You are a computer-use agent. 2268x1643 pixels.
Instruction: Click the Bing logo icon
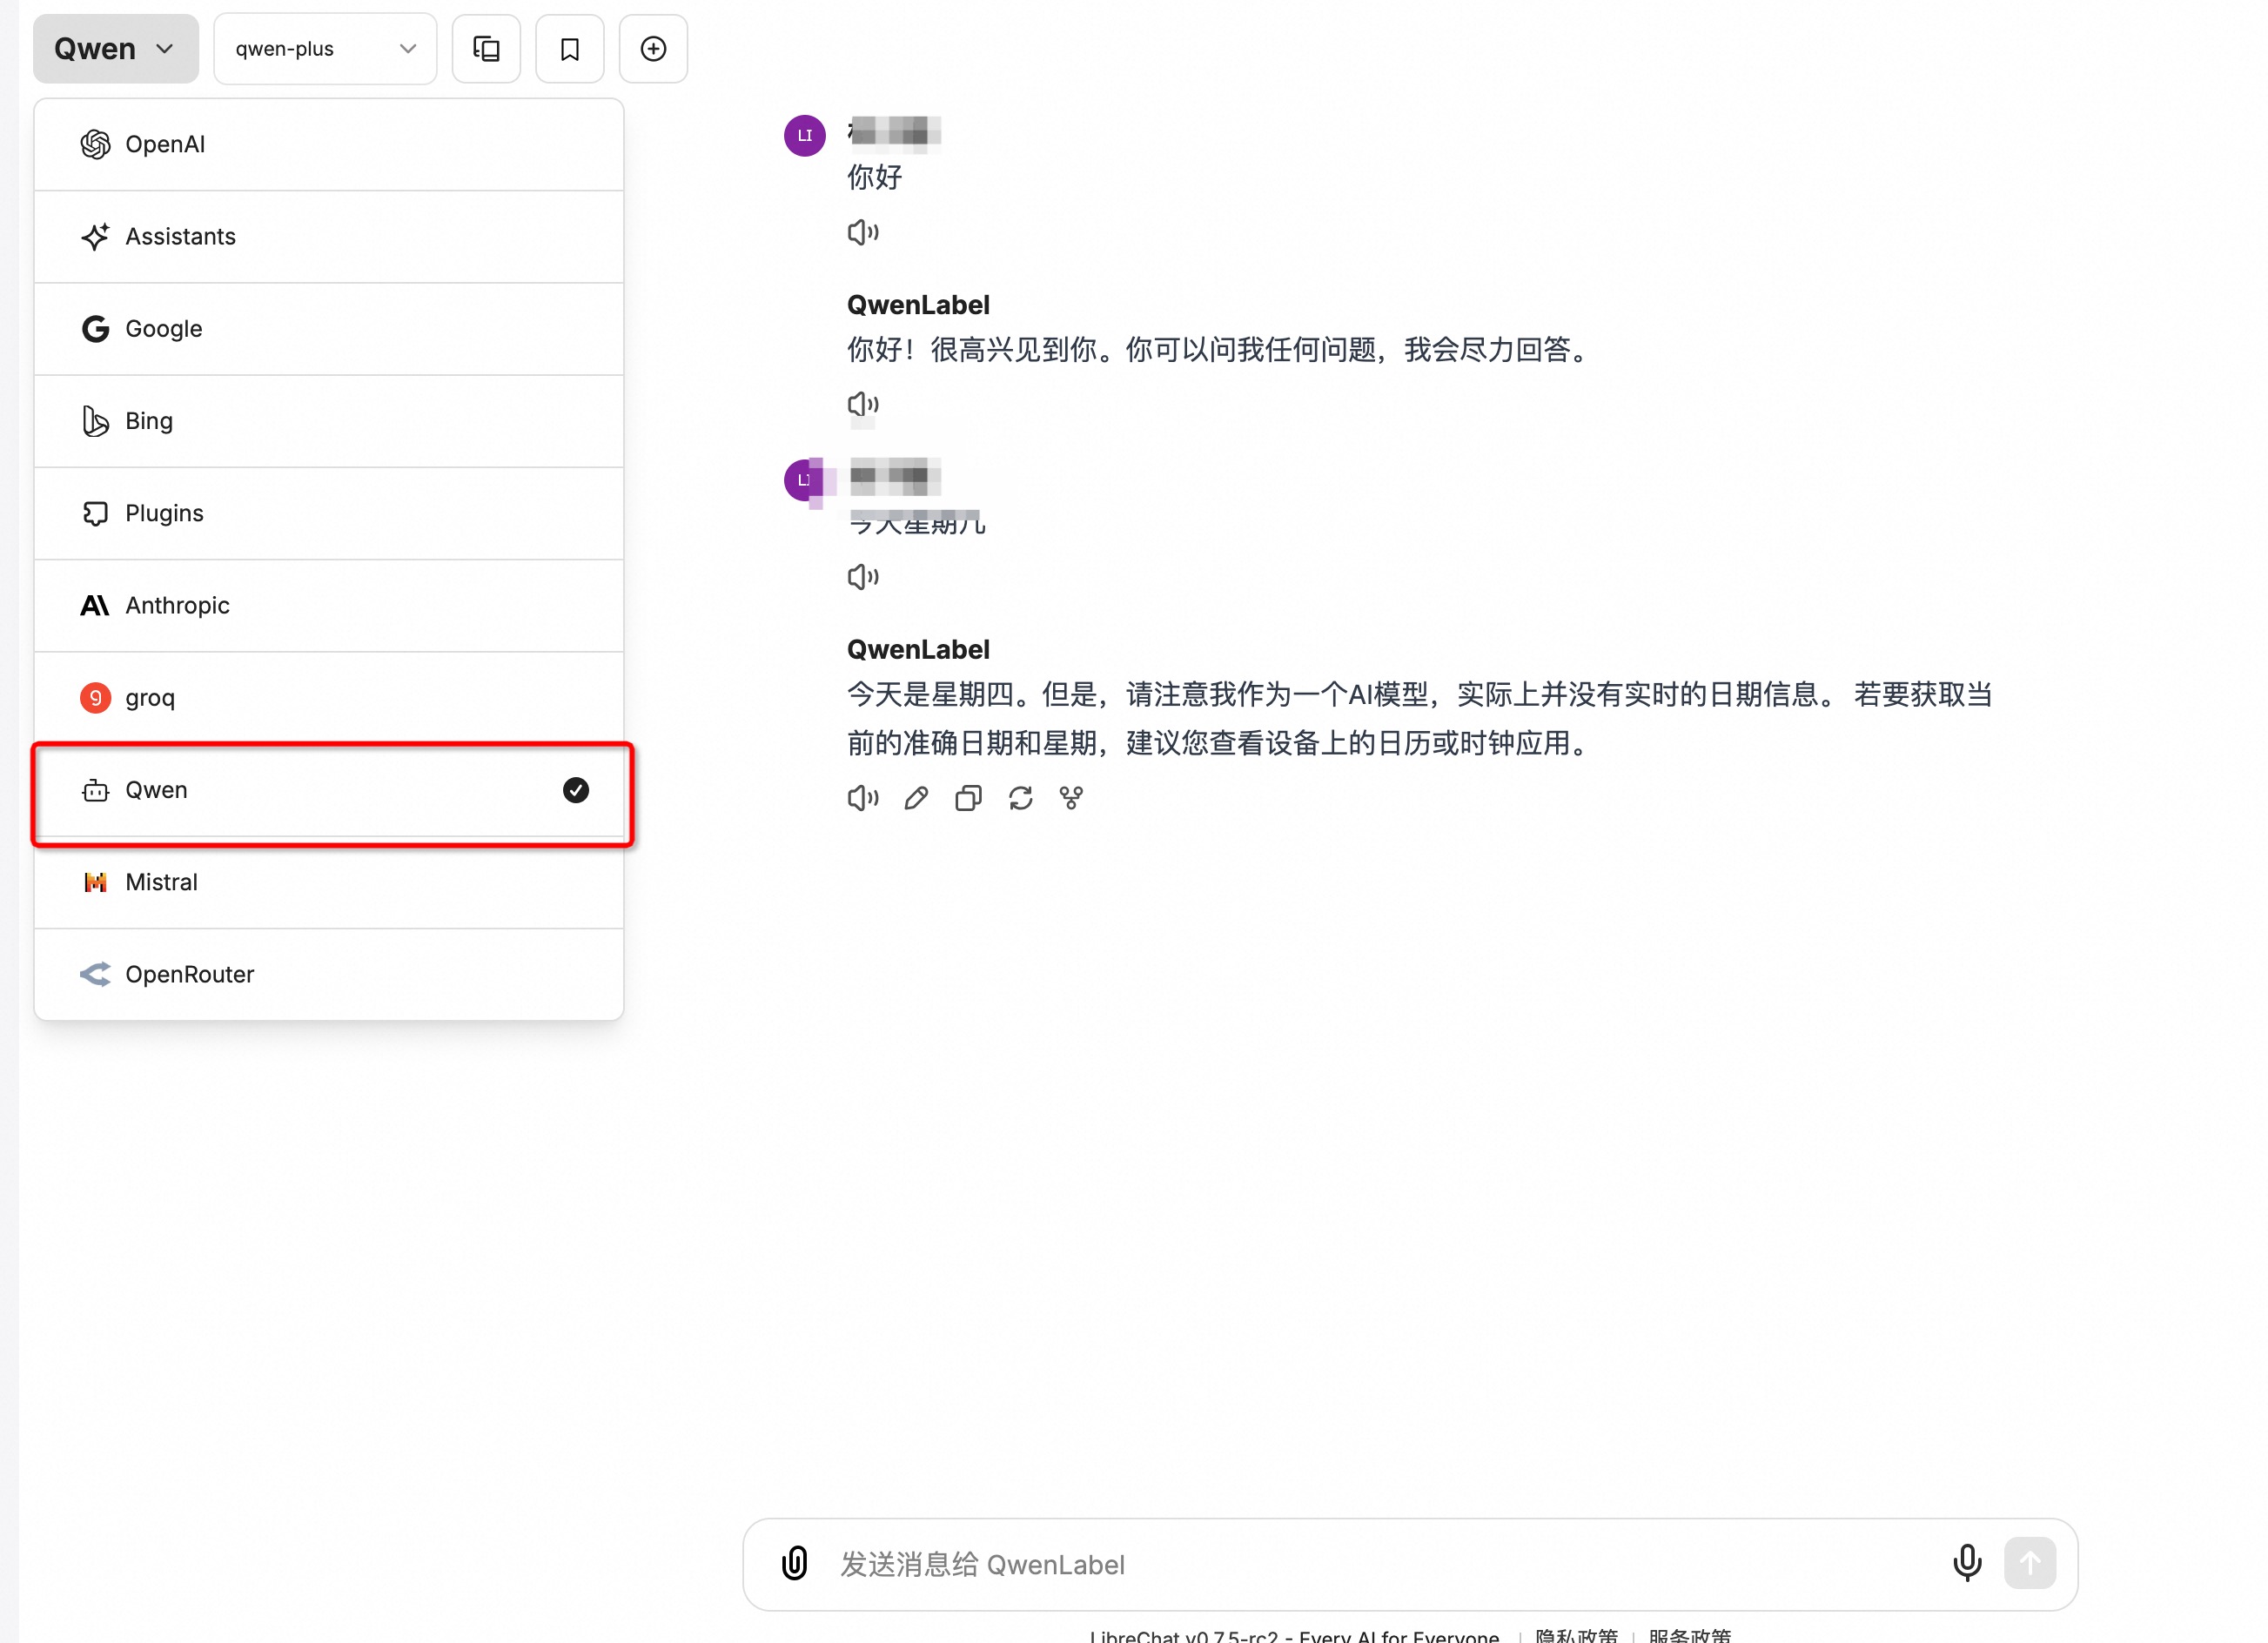[x=95, y=421]
